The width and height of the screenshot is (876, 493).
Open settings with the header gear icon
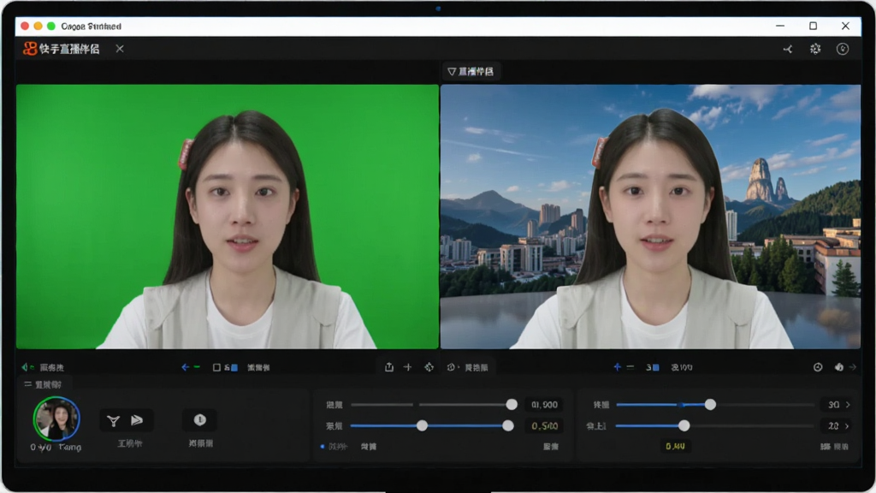815,49
